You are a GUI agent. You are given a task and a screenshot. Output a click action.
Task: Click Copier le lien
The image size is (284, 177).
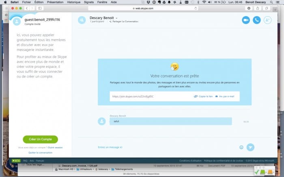(x=203, y=96)
